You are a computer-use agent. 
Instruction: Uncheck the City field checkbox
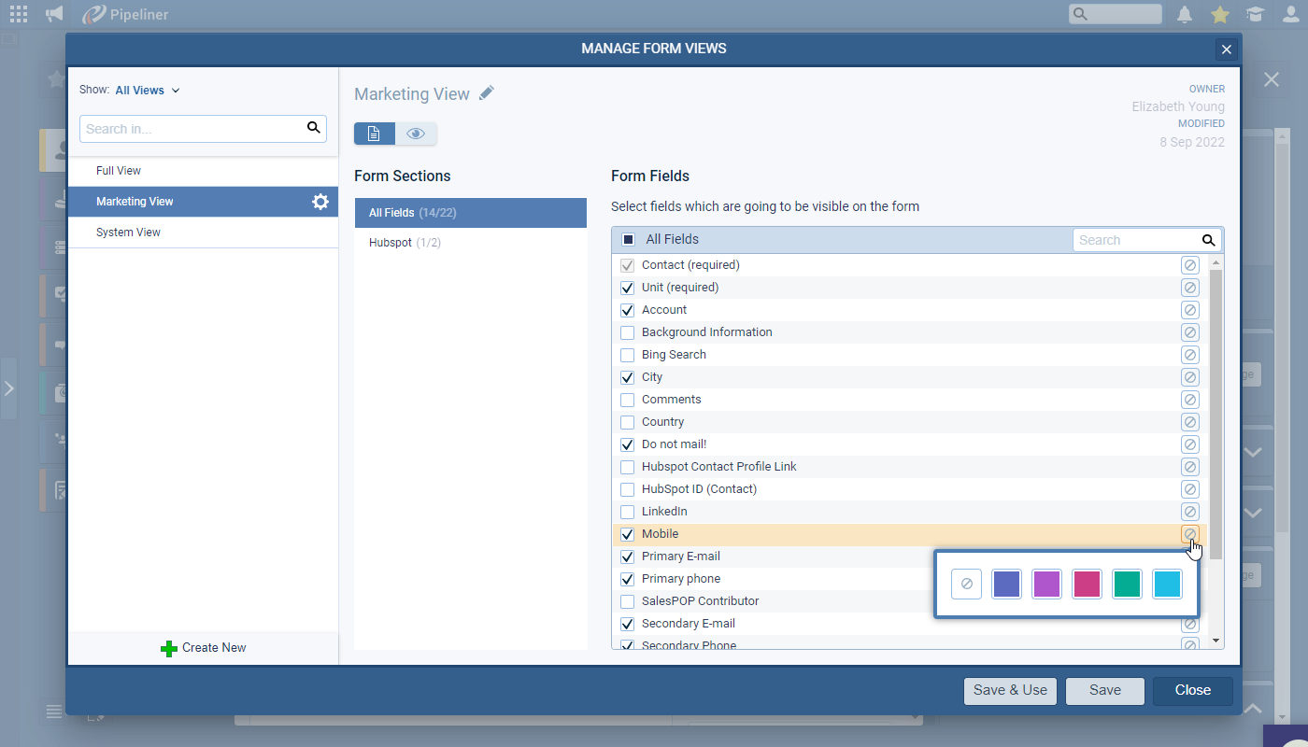[628, 377]
